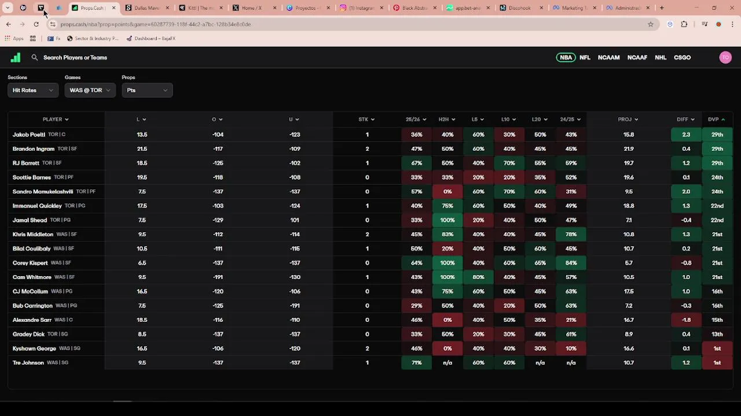Select the RJ Barrett player name
Screen dimensions: 741x416
click(26, 163)
